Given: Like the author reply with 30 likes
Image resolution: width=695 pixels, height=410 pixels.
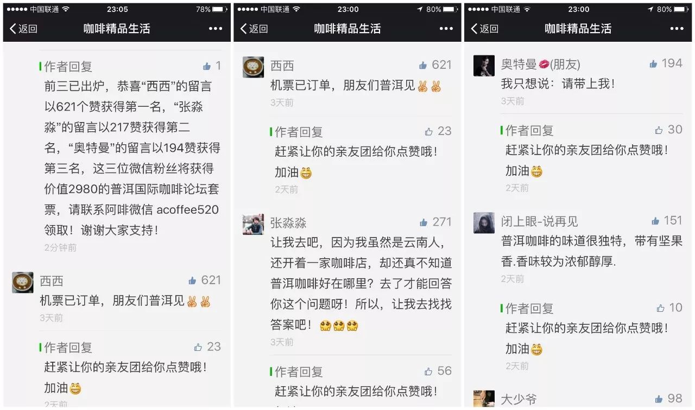Looking at the screenshot, I should pyautogui.click(x=659, y=130).
